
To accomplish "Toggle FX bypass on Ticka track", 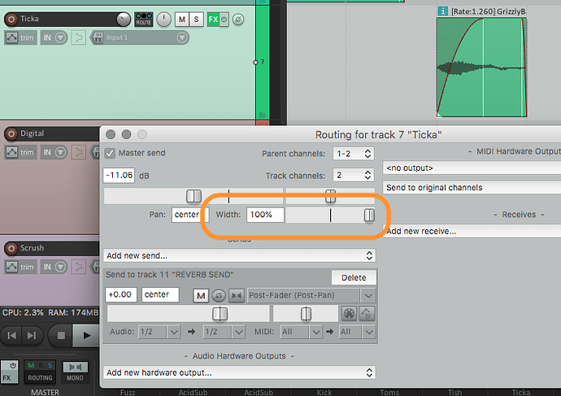I will coord(224,20).
